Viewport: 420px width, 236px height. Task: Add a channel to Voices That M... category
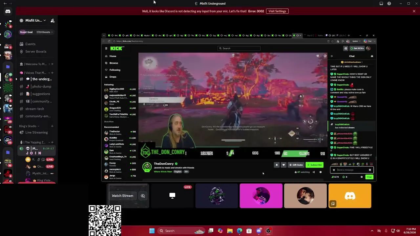point(52,73)
